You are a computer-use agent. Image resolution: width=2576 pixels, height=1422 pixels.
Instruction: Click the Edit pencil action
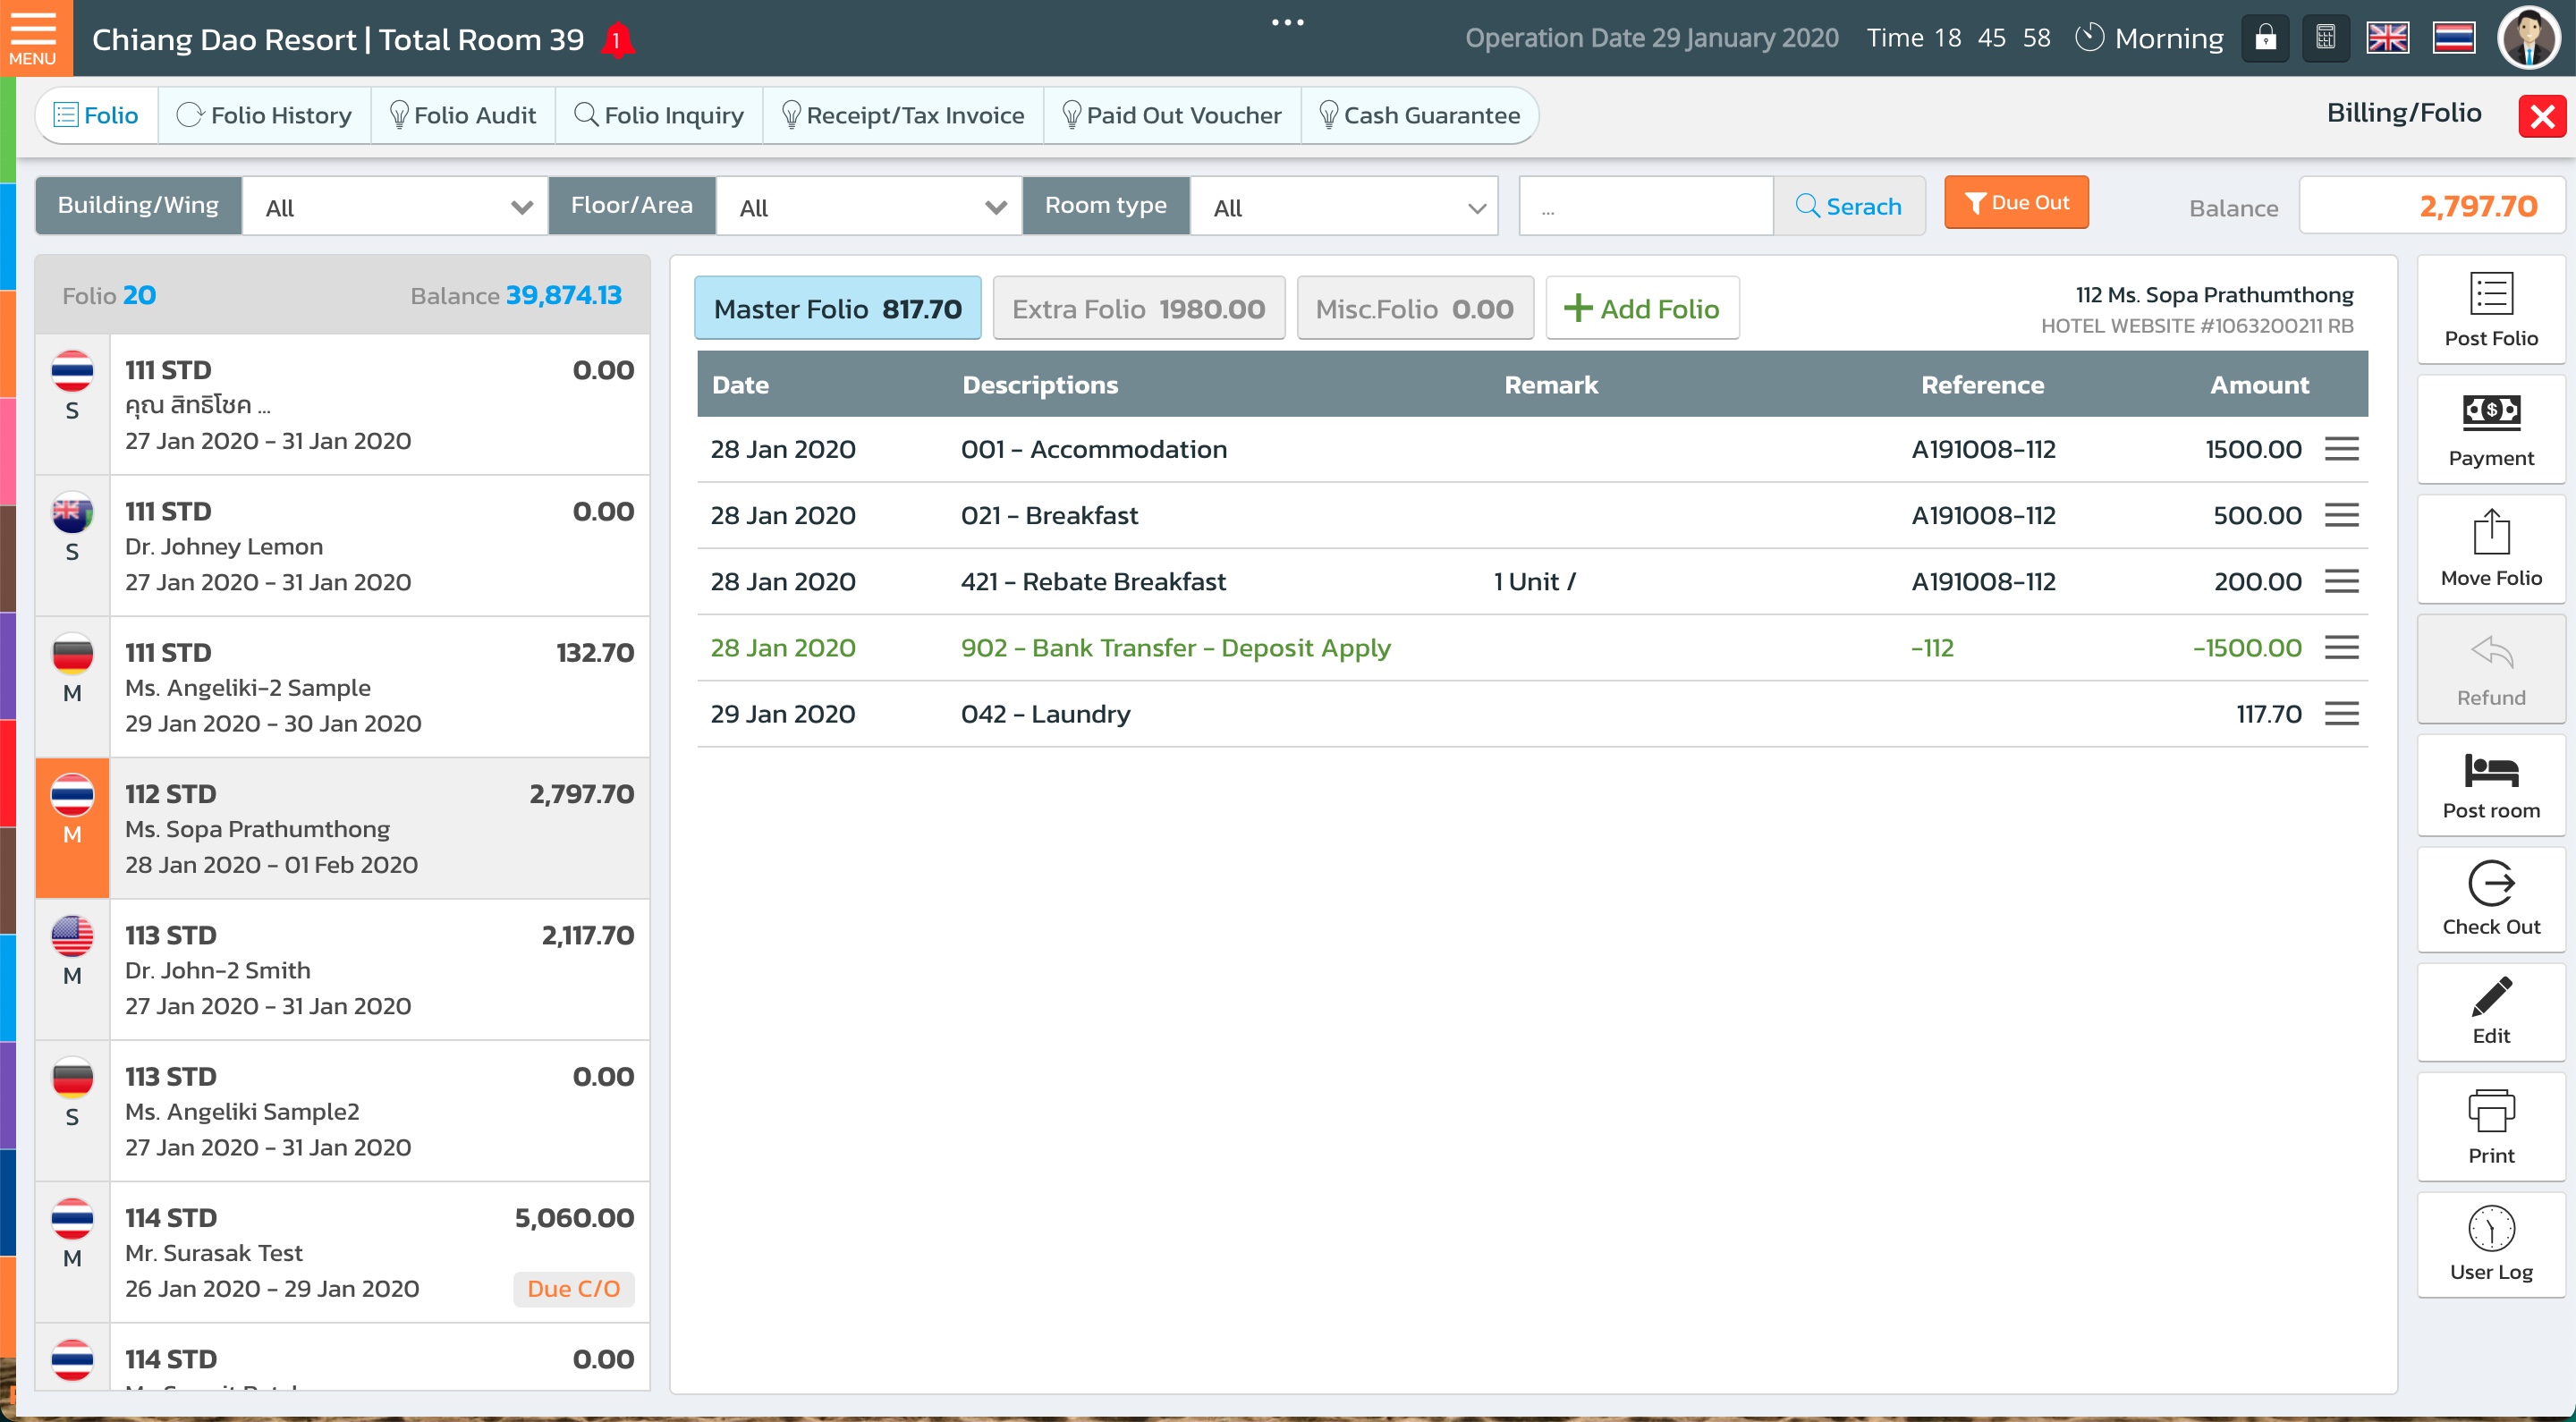(2490, 1012)
